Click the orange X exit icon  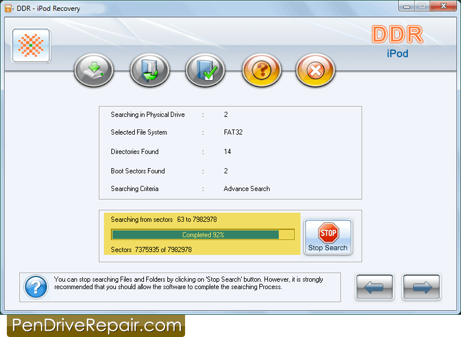pyautogui.click(x=315, y=70)
